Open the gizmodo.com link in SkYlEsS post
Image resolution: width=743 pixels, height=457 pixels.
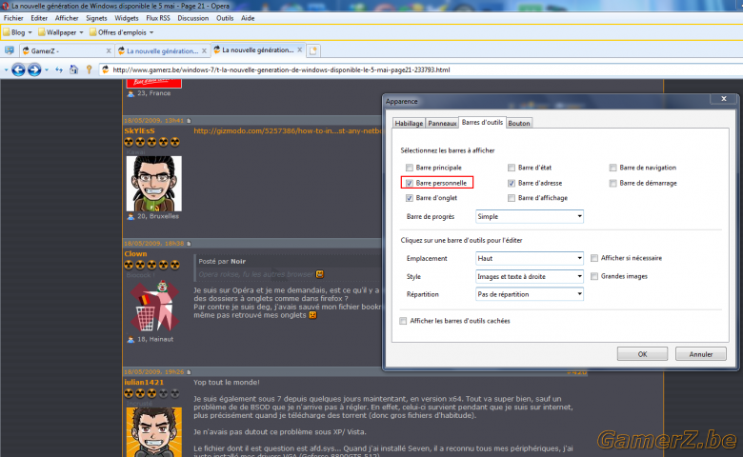pos(288,130)
